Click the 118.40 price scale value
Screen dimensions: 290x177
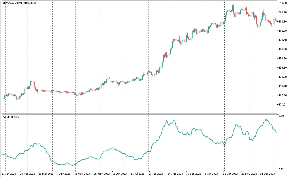[283, 86]
